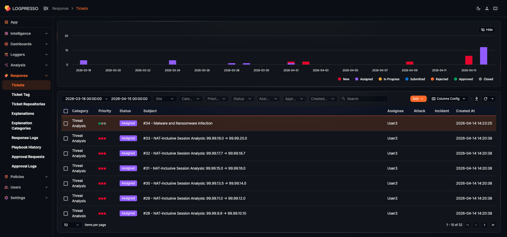Click the orange Add button
The height and width of the screenshot is (237, 507).
418,99
